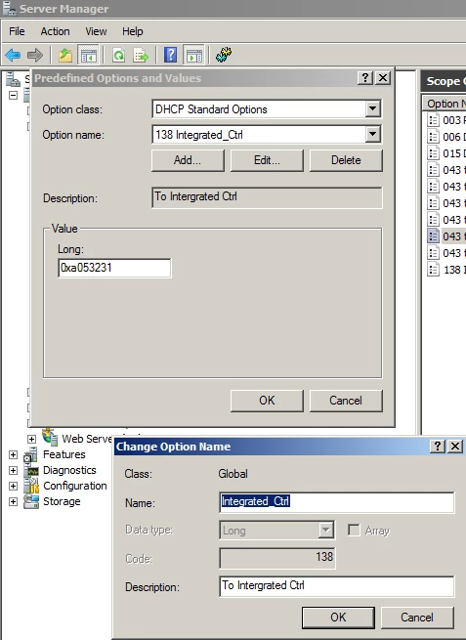Open the Action menu
466x640 pixels.
pyautogui.click(x=55, y=31)
